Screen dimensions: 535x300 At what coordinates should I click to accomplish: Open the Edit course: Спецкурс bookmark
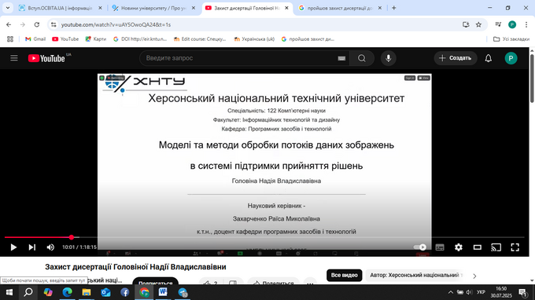[x=200, y=39]
